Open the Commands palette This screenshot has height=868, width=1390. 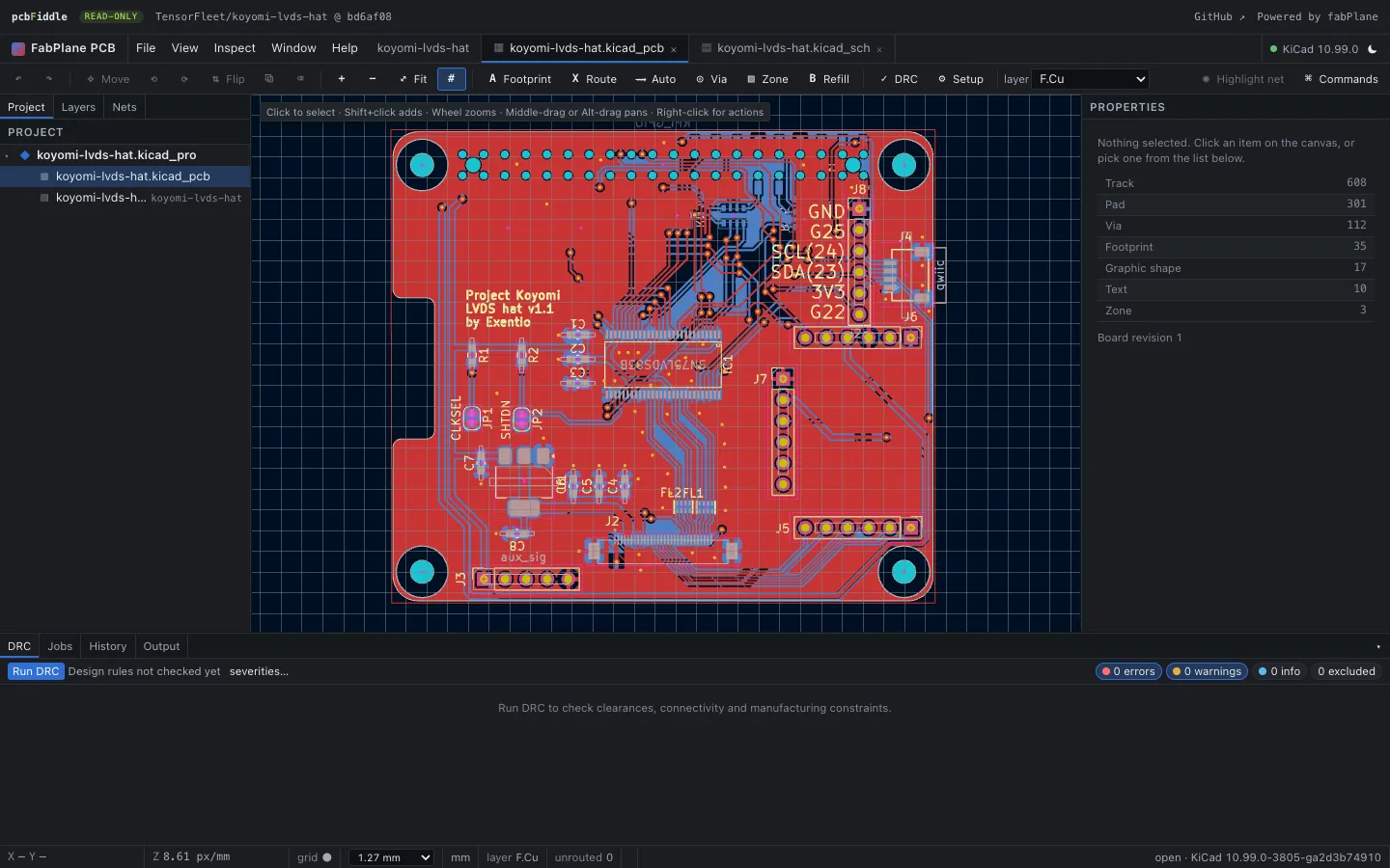1341,79
